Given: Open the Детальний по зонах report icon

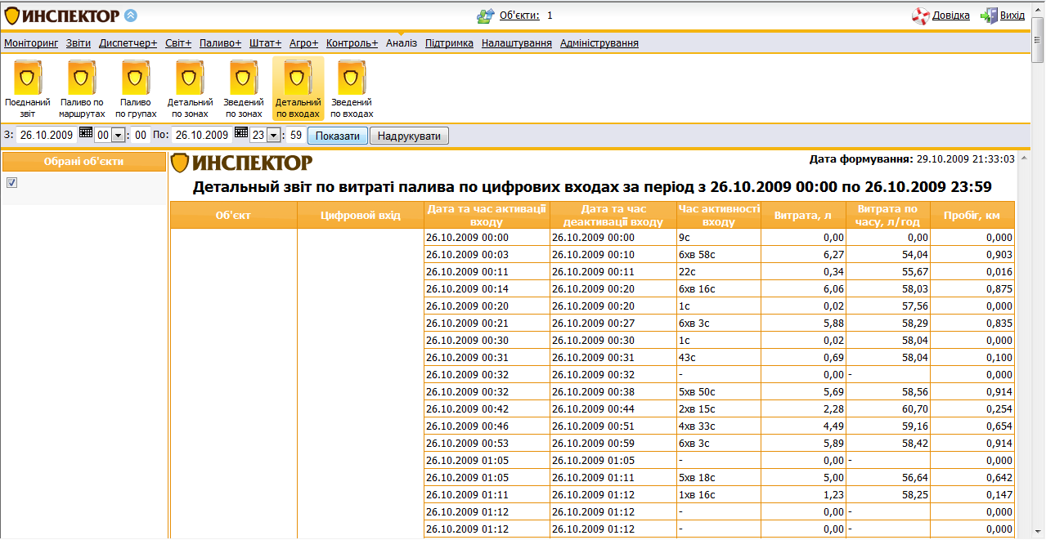Looking at the screenshot, I should pos(190,77).
